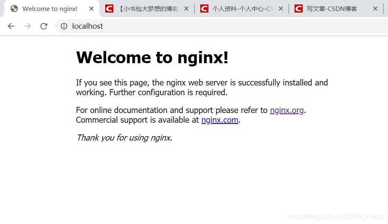Open the 个人资料-个人中心 tab
The height and width of the screenshot is (224, 388).
(243, 9)
